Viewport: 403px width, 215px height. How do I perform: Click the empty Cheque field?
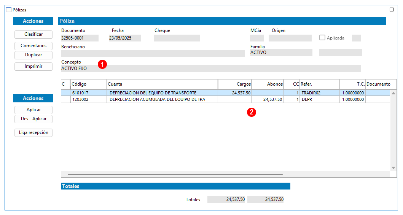pos(177,38)
